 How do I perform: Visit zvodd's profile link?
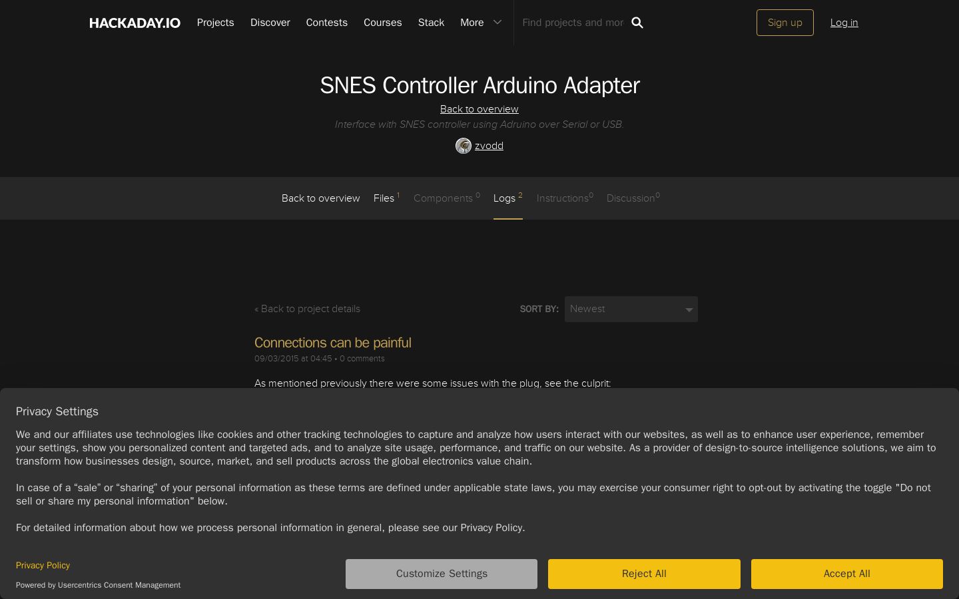tap(489, 146)
